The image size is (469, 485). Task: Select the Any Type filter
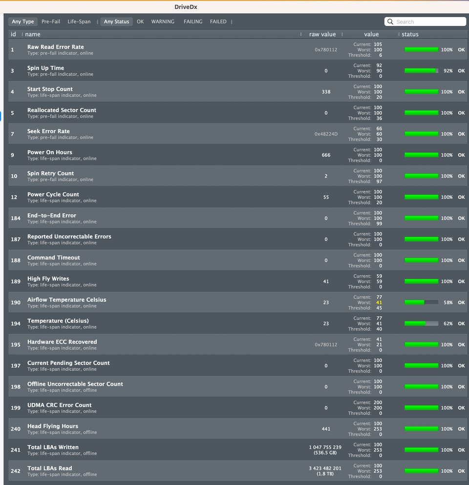[23, 22]
